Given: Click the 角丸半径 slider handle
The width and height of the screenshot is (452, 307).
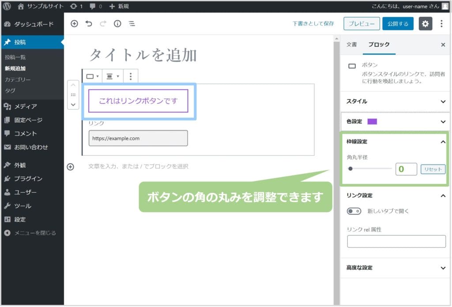Looking at the screenshot, I should (x=350, y=168).
